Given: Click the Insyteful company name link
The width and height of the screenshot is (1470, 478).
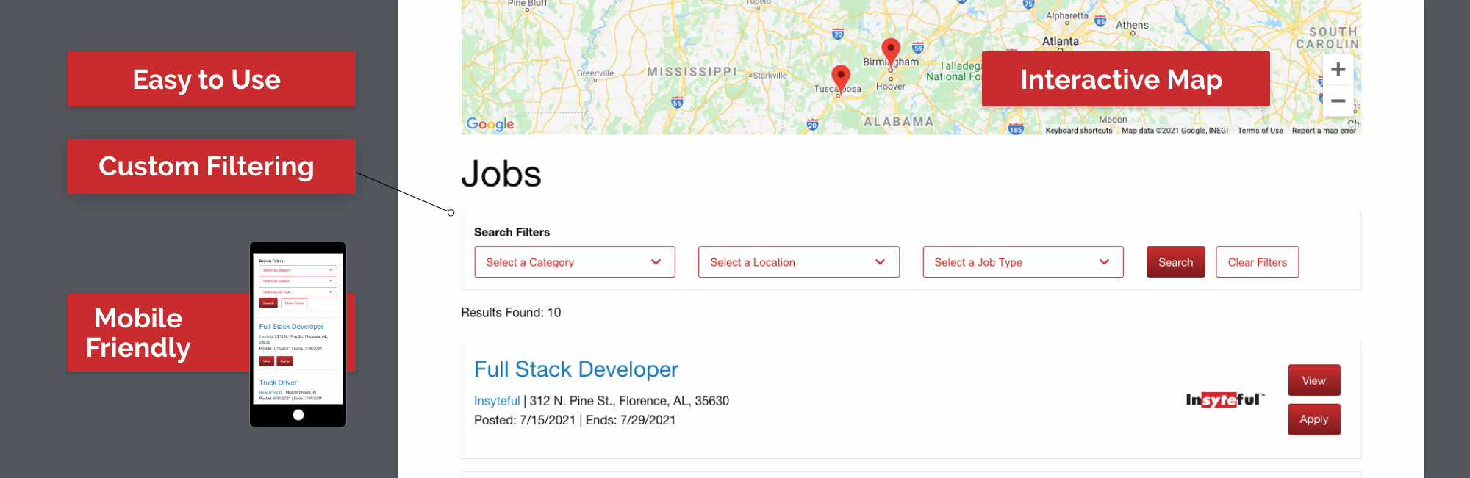Looking at the screenshot, I should pos(496,401).
